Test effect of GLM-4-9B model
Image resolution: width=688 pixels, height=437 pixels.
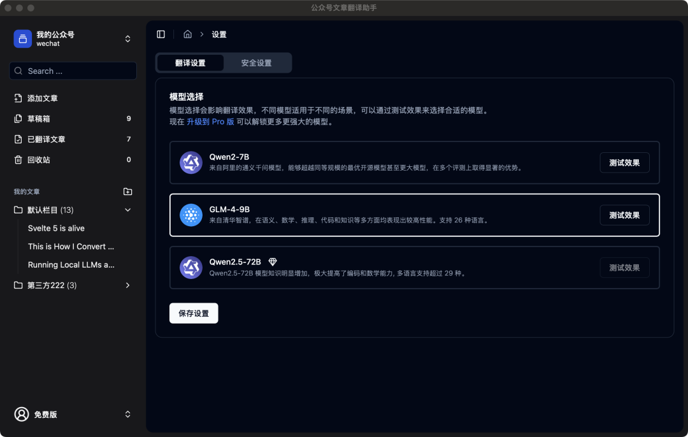[624, 215]
